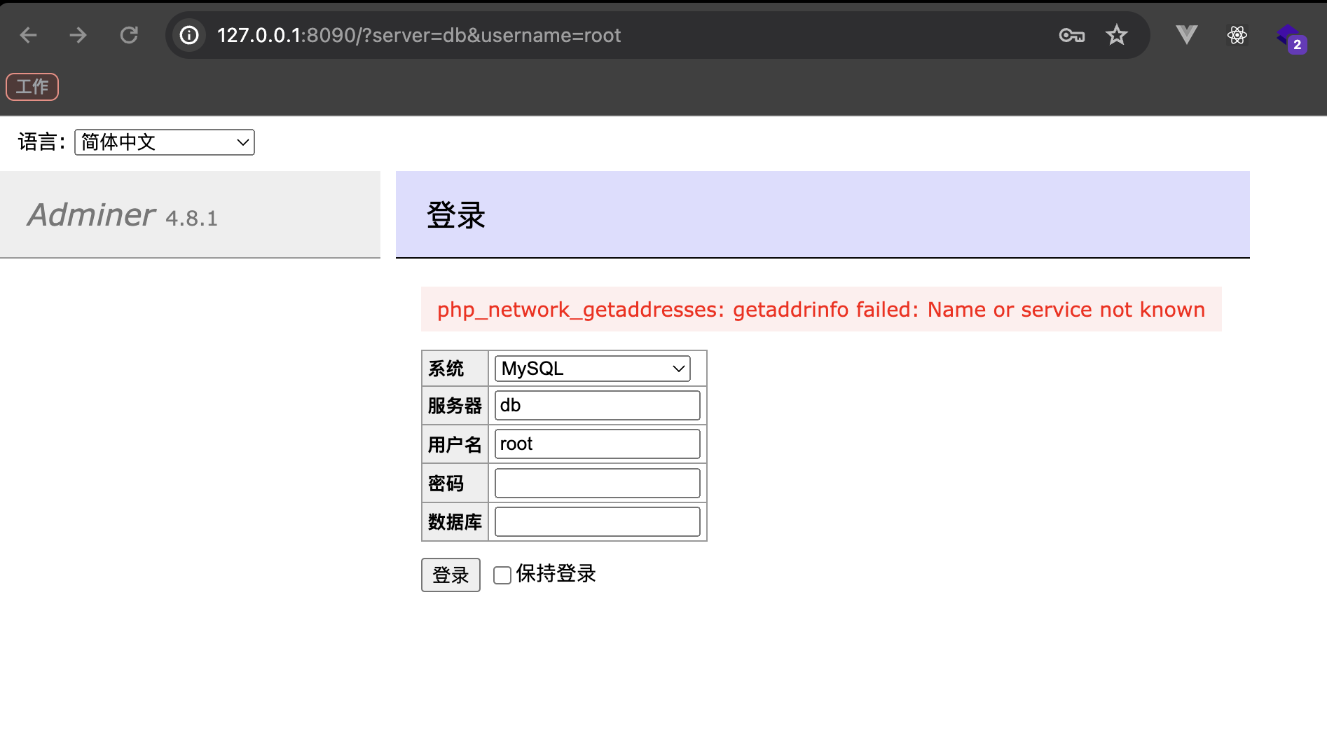Click the 服务器 row label
This screenshot has width=1327, height=733.
pyautogui.click(x=455, y=406)
